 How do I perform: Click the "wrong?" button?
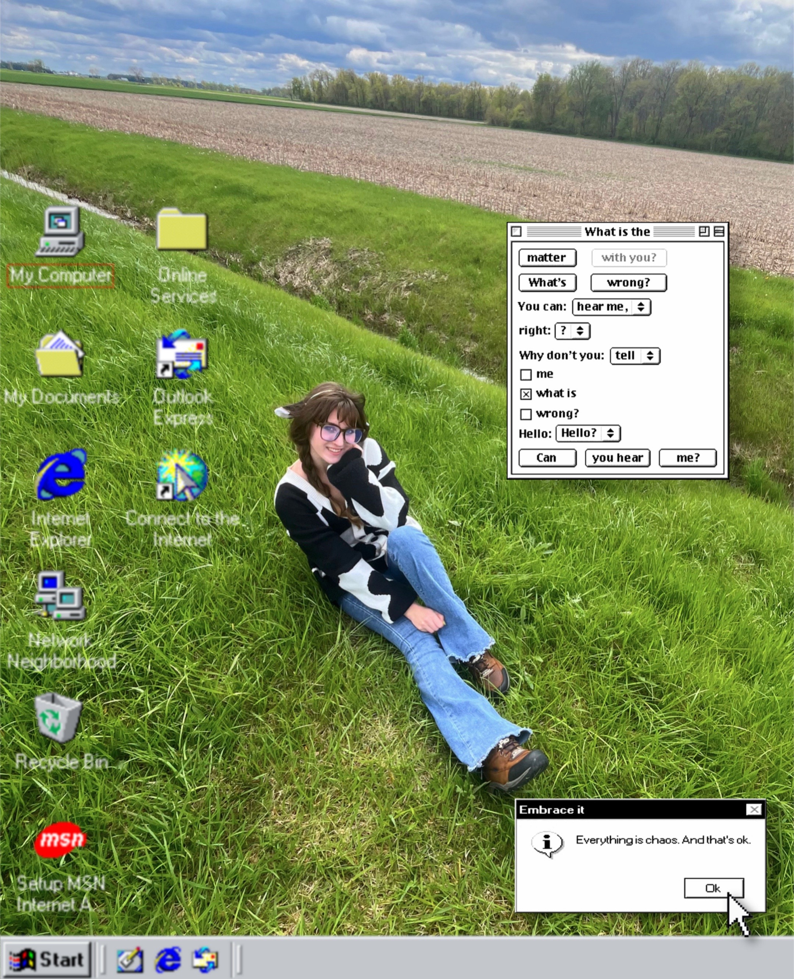click(x=629, y=283)
